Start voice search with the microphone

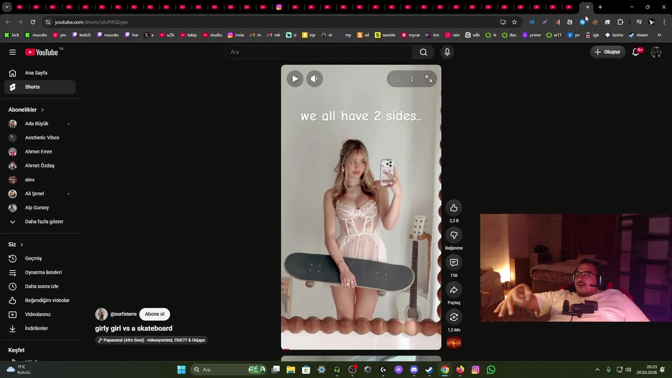(x=447, y=52)
